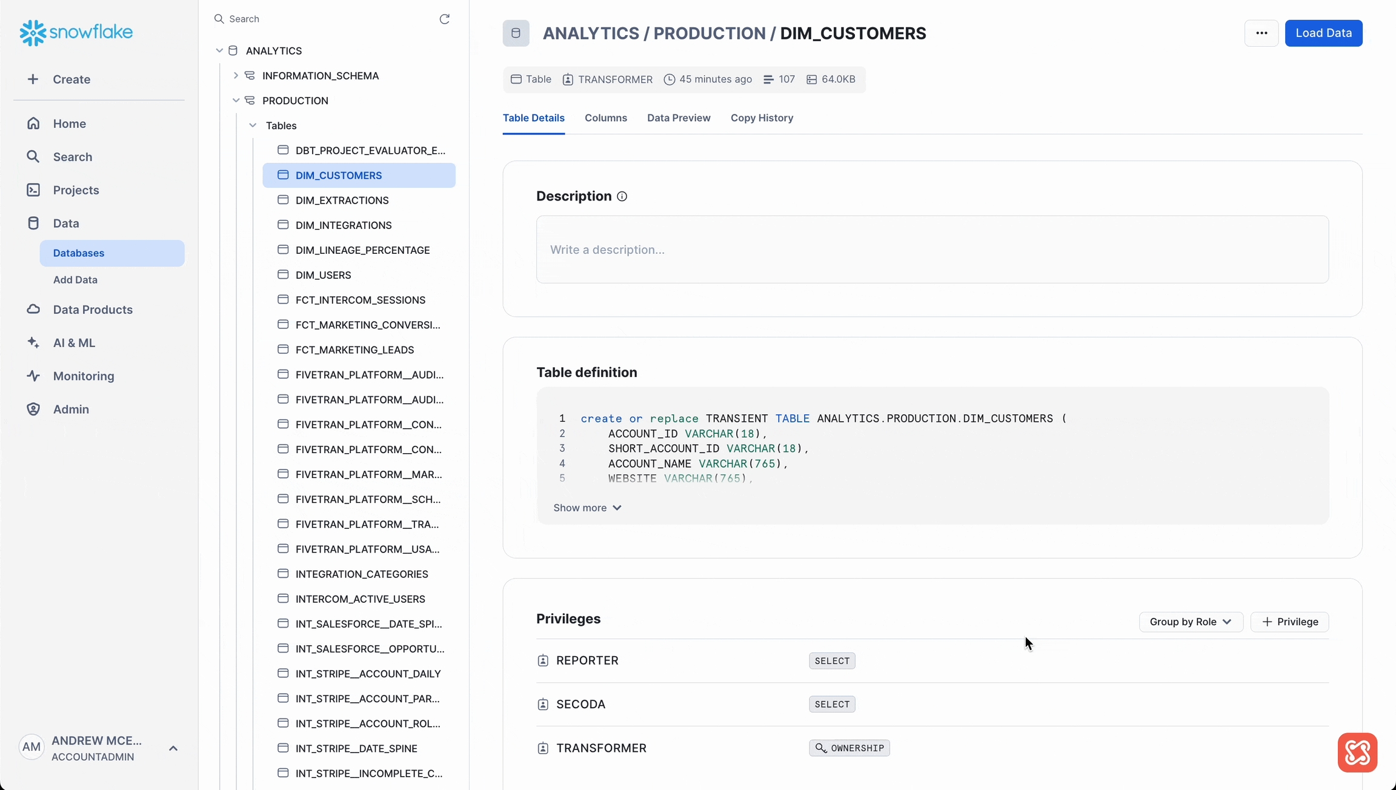Collapse the ANALYTICS database tree node

point(219,51)
